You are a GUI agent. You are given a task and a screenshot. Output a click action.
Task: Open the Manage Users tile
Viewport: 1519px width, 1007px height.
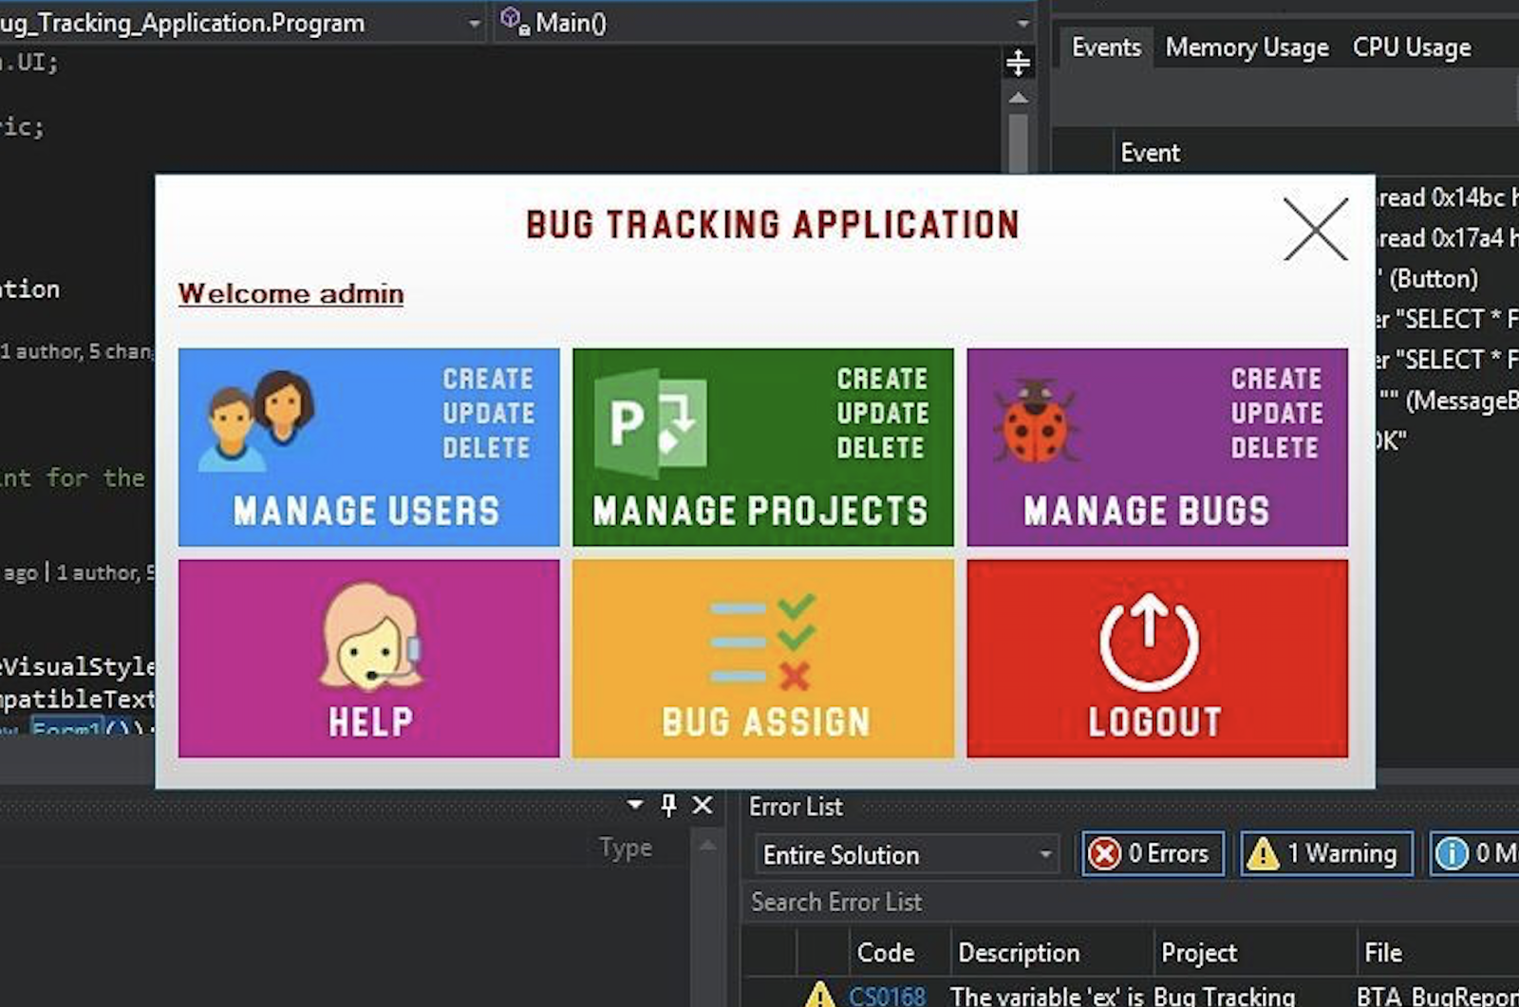tap(368, 447)
